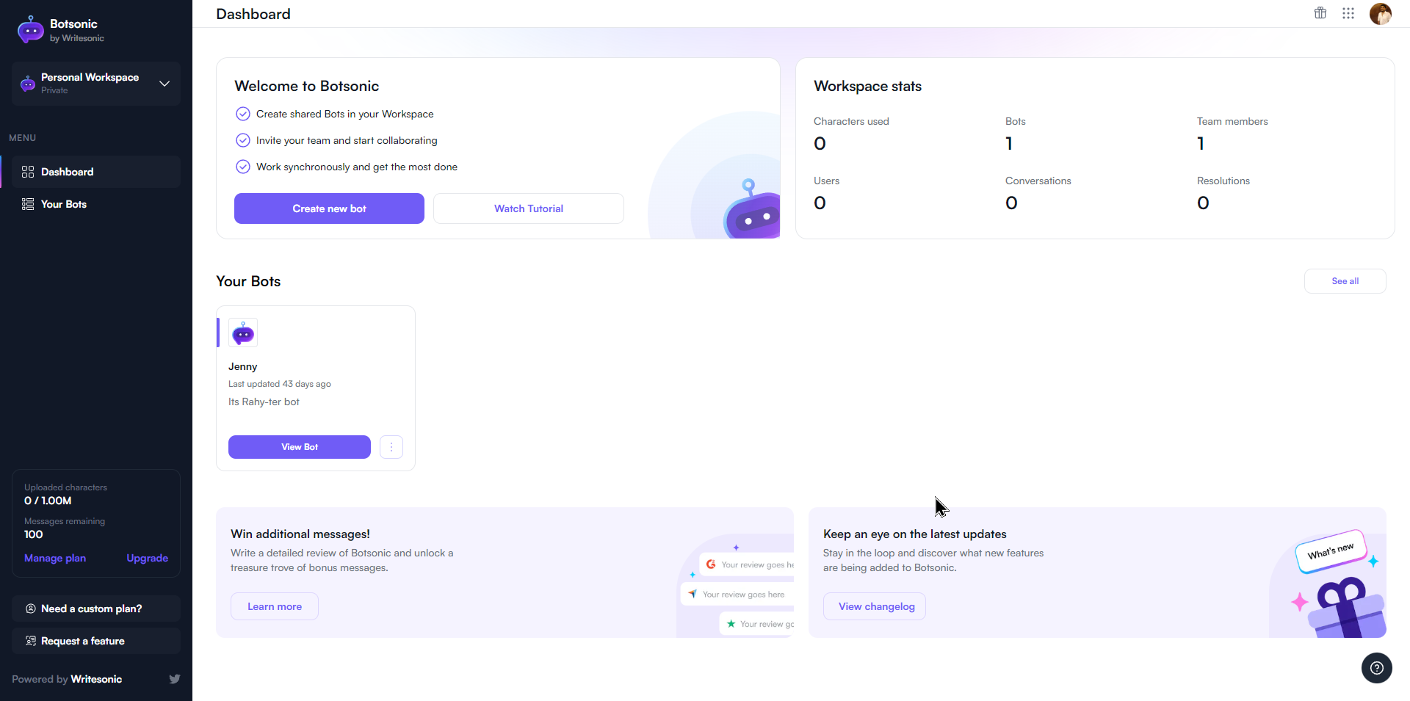Image resolution: width=1410 pixels, height=701 pixels.
Task: Click the Jenny bot avatar icon
Action: [x=243, y=333]
